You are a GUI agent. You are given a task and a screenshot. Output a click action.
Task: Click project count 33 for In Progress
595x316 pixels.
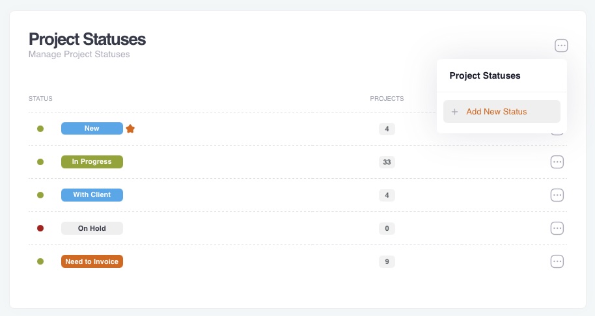387,162
